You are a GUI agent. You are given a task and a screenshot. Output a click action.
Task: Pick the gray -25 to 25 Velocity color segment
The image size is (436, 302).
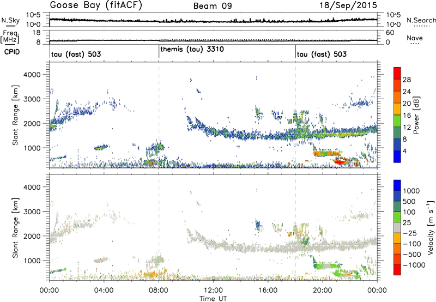(397, 227)
